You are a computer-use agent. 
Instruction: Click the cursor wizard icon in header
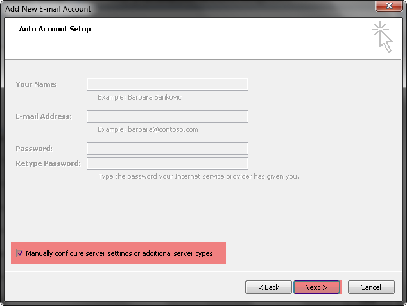click(x=382, y=37)
